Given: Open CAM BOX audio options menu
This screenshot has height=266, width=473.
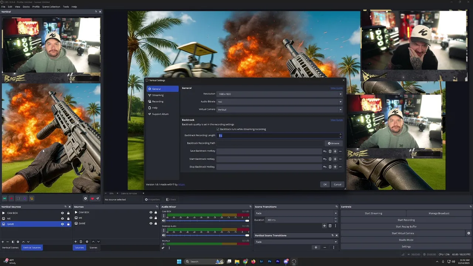Looking at the screenshot, I should (164, 216).
